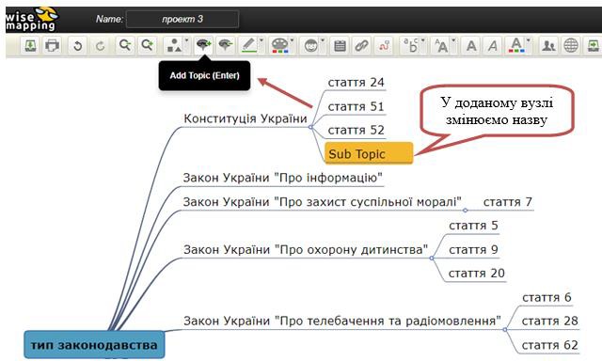Select the "стаття 52" subtopic
The width and height of the screenshot is (602, 361).
356,130
